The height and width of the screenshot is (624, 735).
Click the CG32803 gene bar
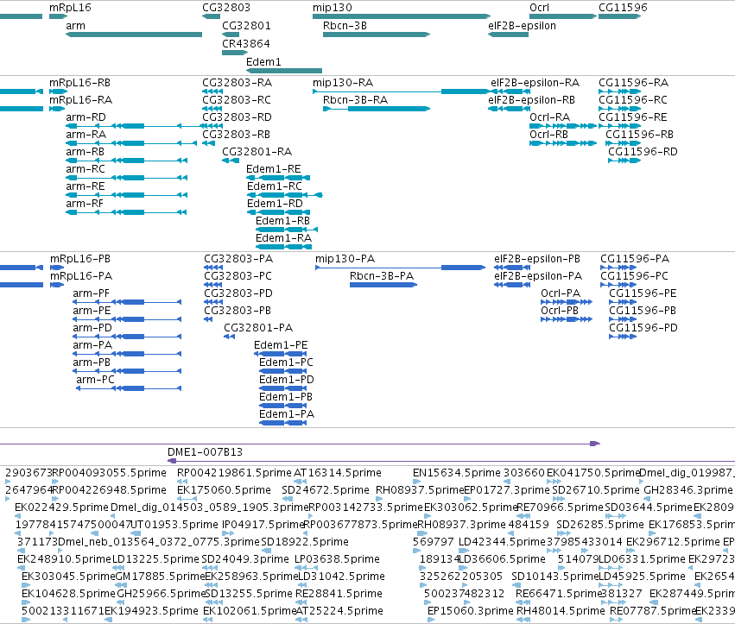(211, 16)
